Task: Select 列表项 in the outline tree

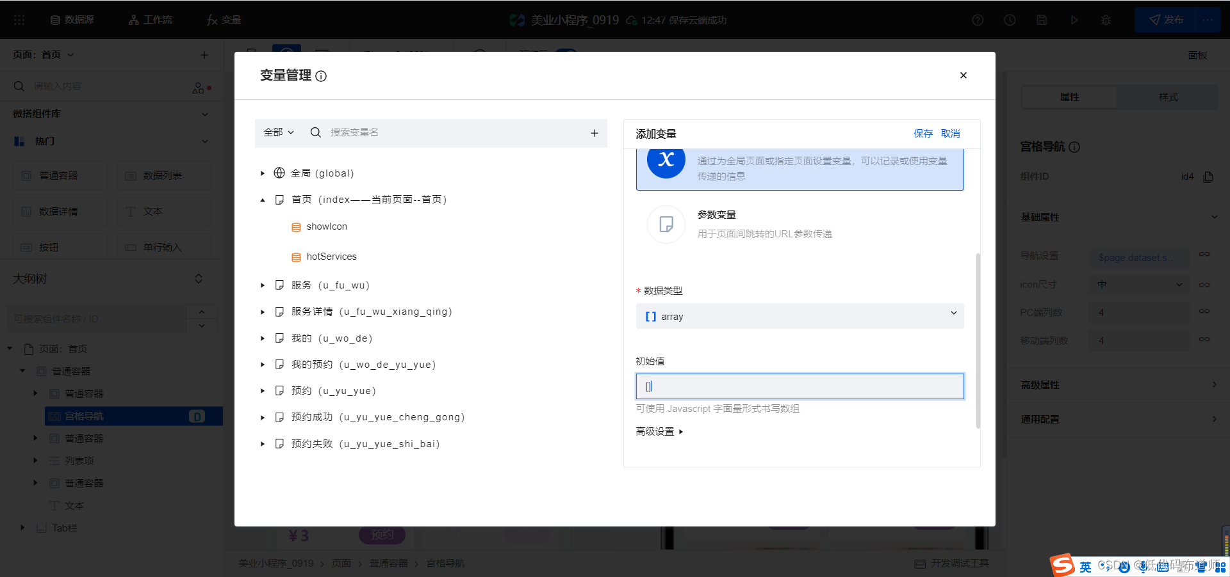Action: pos(79,461)
